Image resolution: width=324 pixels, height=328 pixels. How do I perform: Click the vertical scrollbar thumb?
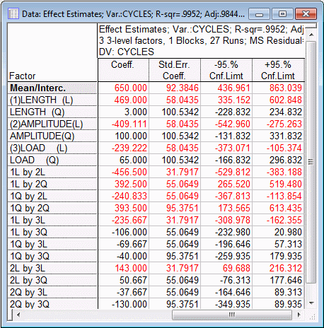311,162
